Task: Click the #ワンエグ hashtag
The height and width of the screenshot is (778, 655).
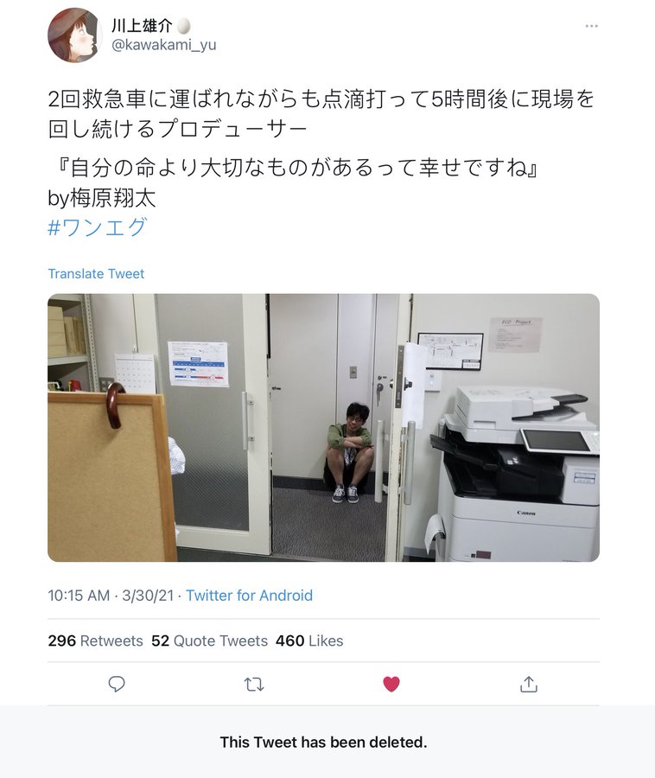Action: tap(97, 227)
